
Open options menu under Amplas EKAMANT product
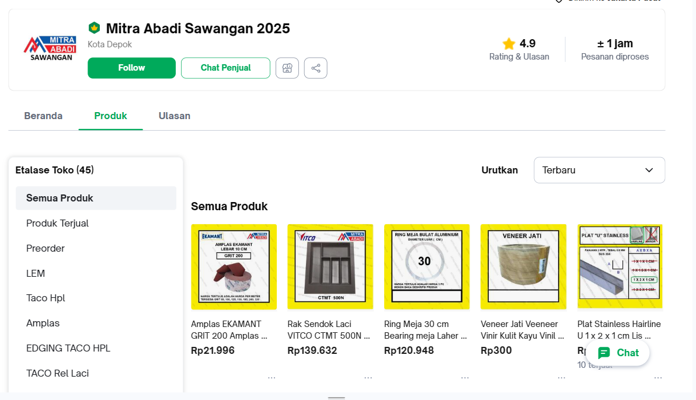[272, 377]
